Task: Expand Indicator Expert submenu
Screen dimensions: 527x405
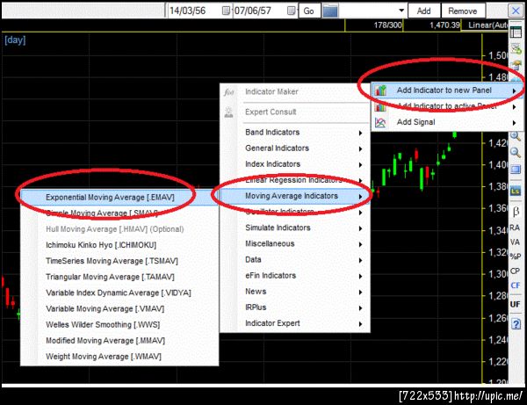Action: 296,323
